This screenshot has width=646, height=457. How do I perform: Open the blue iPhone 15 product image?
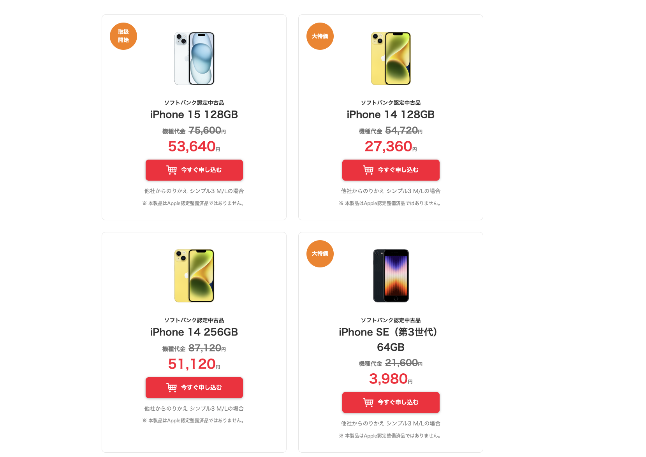194,58
